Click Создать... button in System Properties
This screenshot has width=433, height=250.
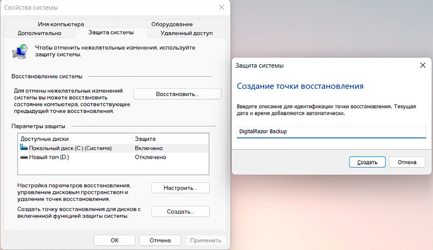(180, 212)
